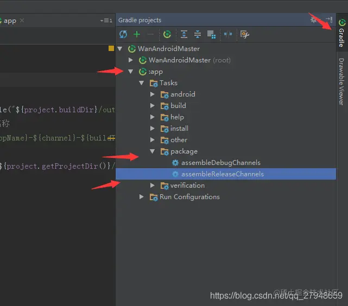
Task: Select the build folder label
Action: (178, 106)
